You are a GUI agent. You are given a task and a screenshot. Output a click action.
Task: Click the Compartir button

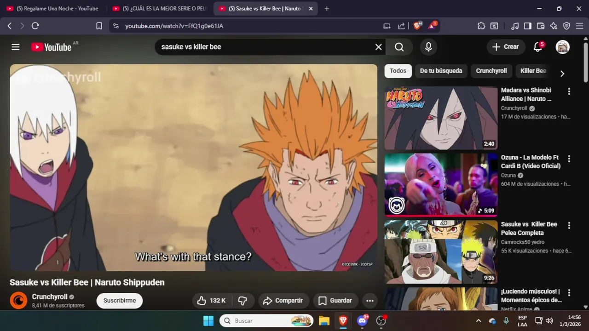click(283, 301)
